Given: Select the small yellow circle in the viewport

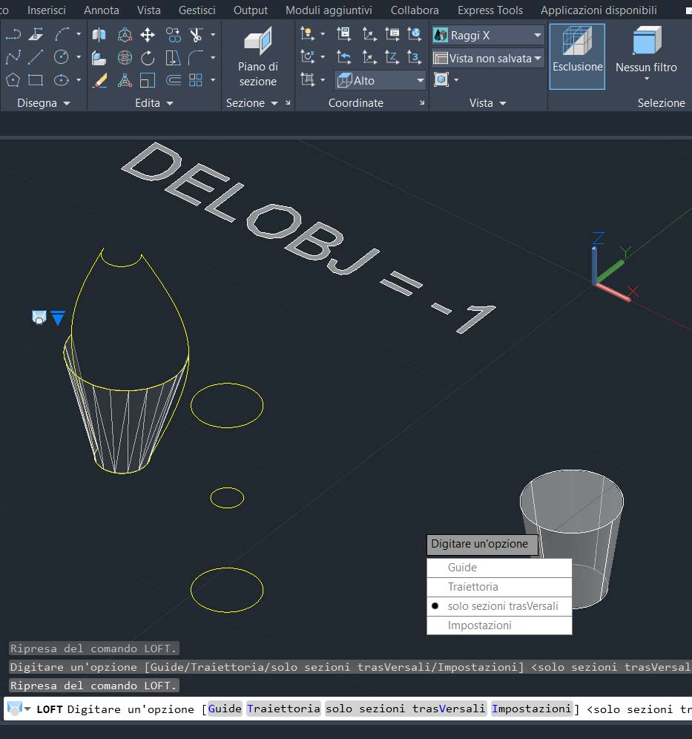Looking at the screenshot, I should coord(227,498).
